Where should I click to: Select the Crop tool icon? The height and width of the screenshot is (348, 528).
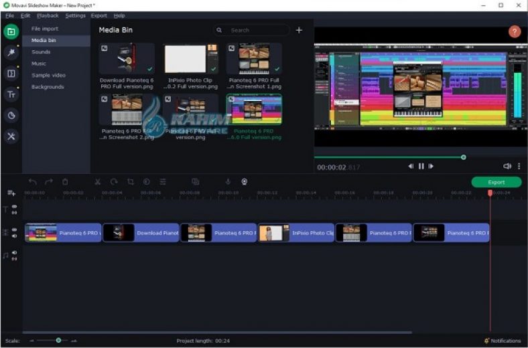(130, 181)
